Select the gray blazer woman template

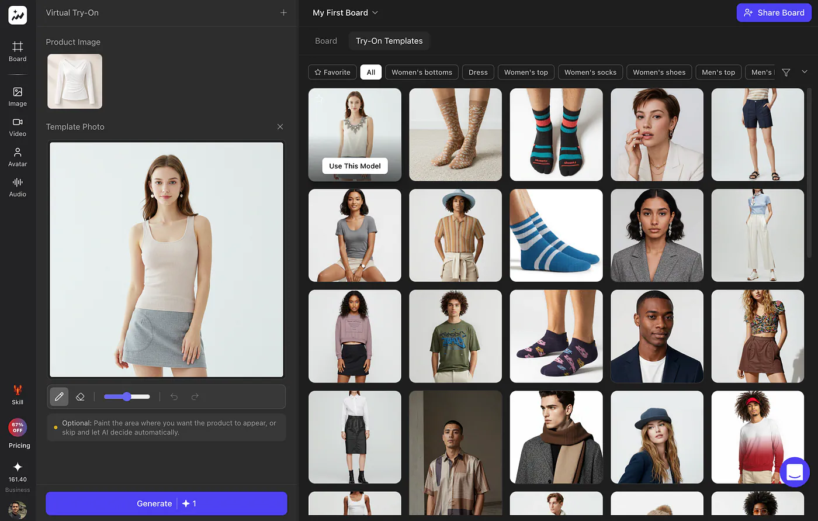point(657,236)
